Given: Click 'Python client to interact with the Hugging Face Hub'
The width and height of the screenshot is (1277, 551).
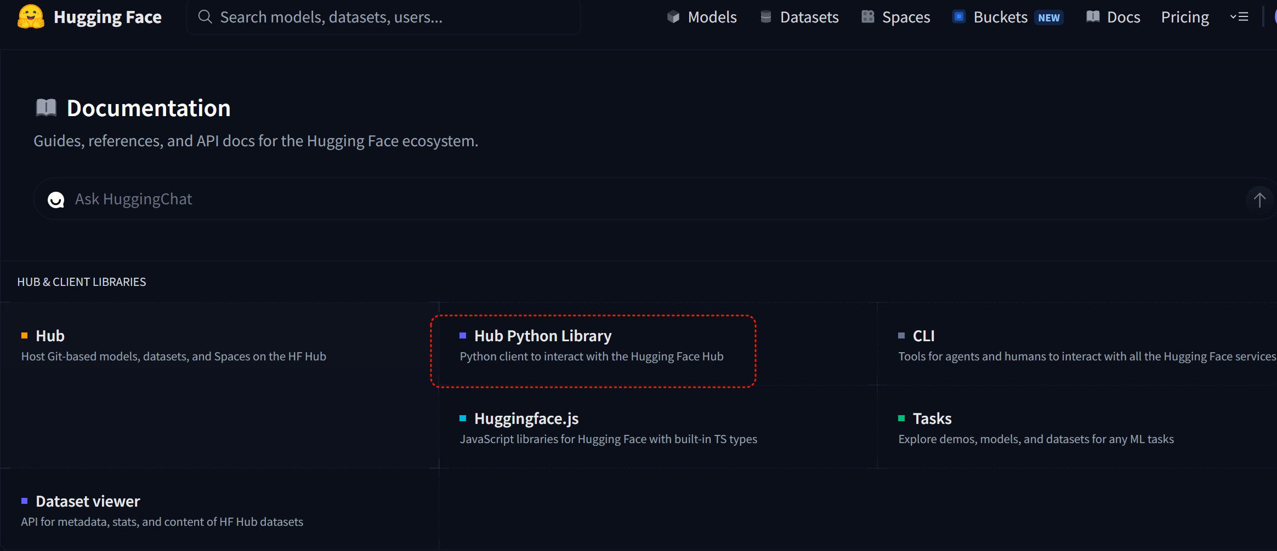Looking at the screenshot, I should [592, 357].
